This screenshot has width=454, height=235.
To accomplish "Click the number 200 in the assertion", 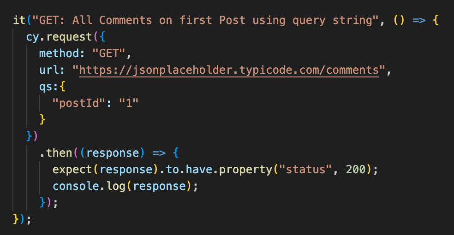I will 352,170.
